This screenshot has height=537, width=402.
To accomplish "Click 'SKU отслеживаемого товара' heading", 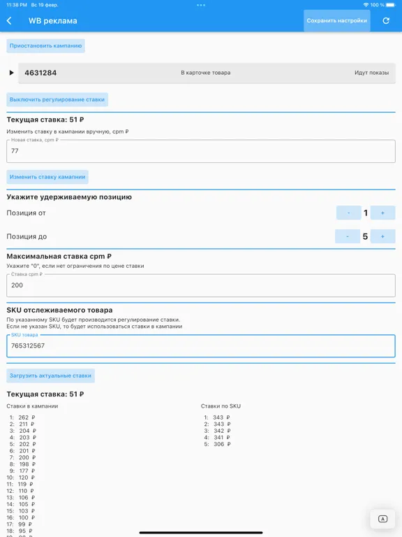I will pyautogui.click(x=59, y=310).
